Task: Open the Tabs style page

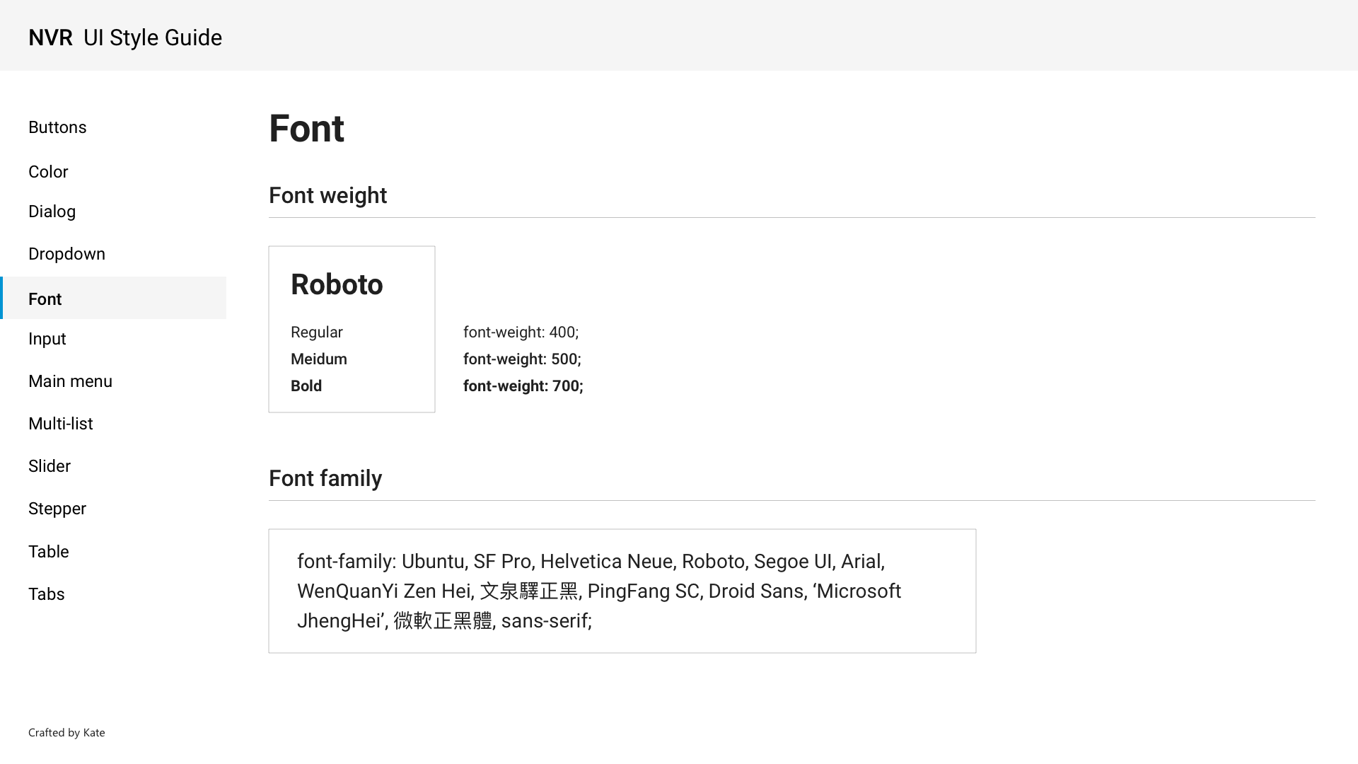Action: pyautogui.click(x=47, y=594)
